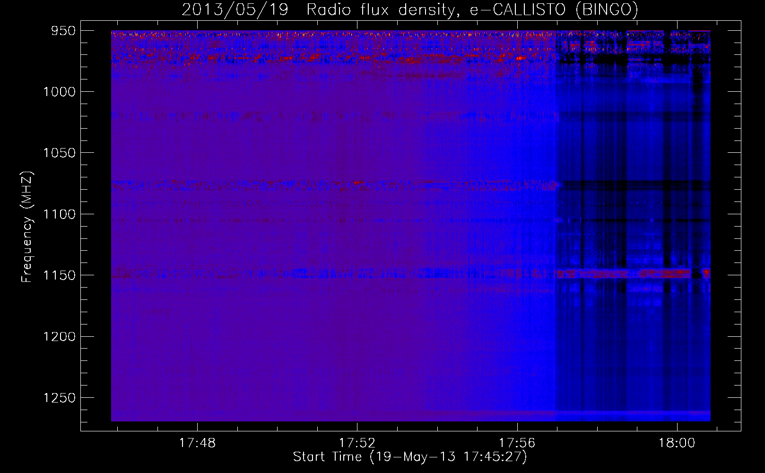Select the 1100 frequency axis label
Image resolution: width=765 pixels, height=473 pixels.
click(59, 214)
